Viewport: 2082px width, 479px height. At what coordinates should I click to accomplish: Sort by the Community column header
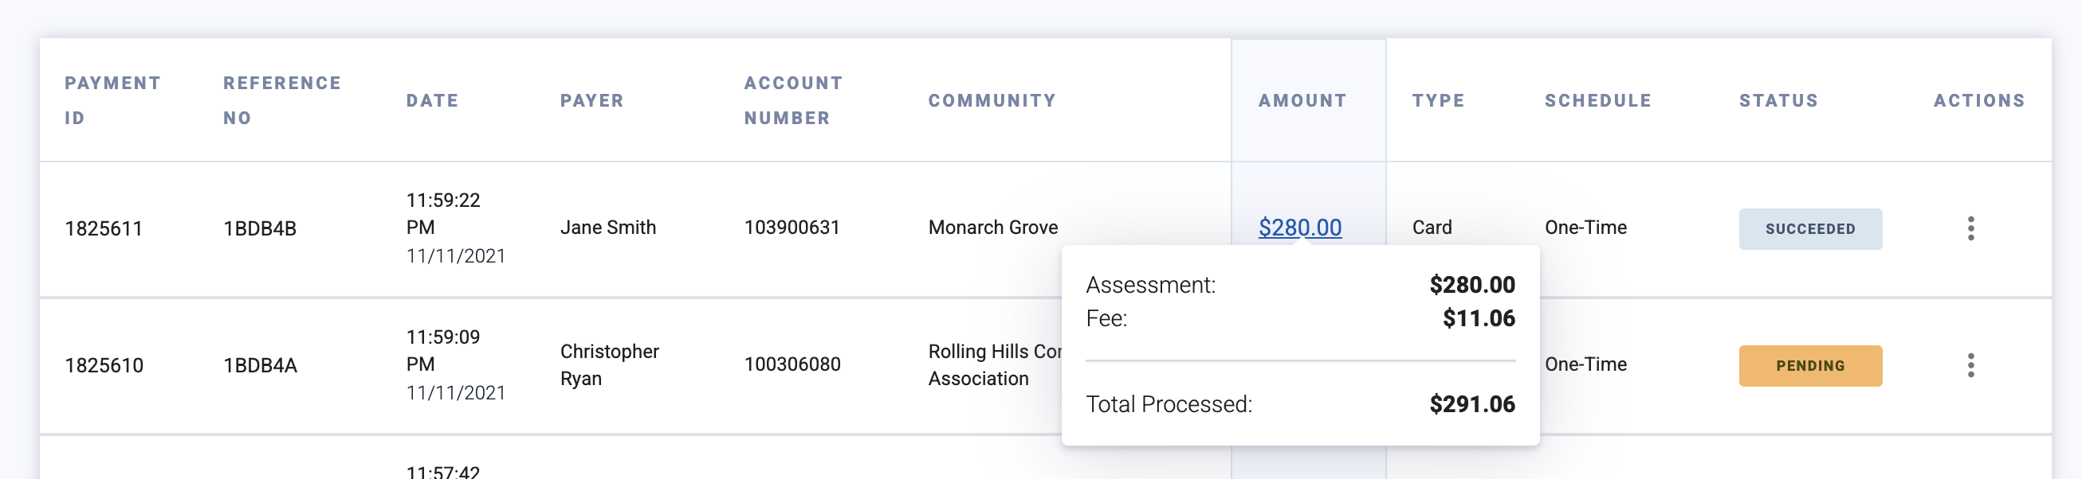pos(992,101)
